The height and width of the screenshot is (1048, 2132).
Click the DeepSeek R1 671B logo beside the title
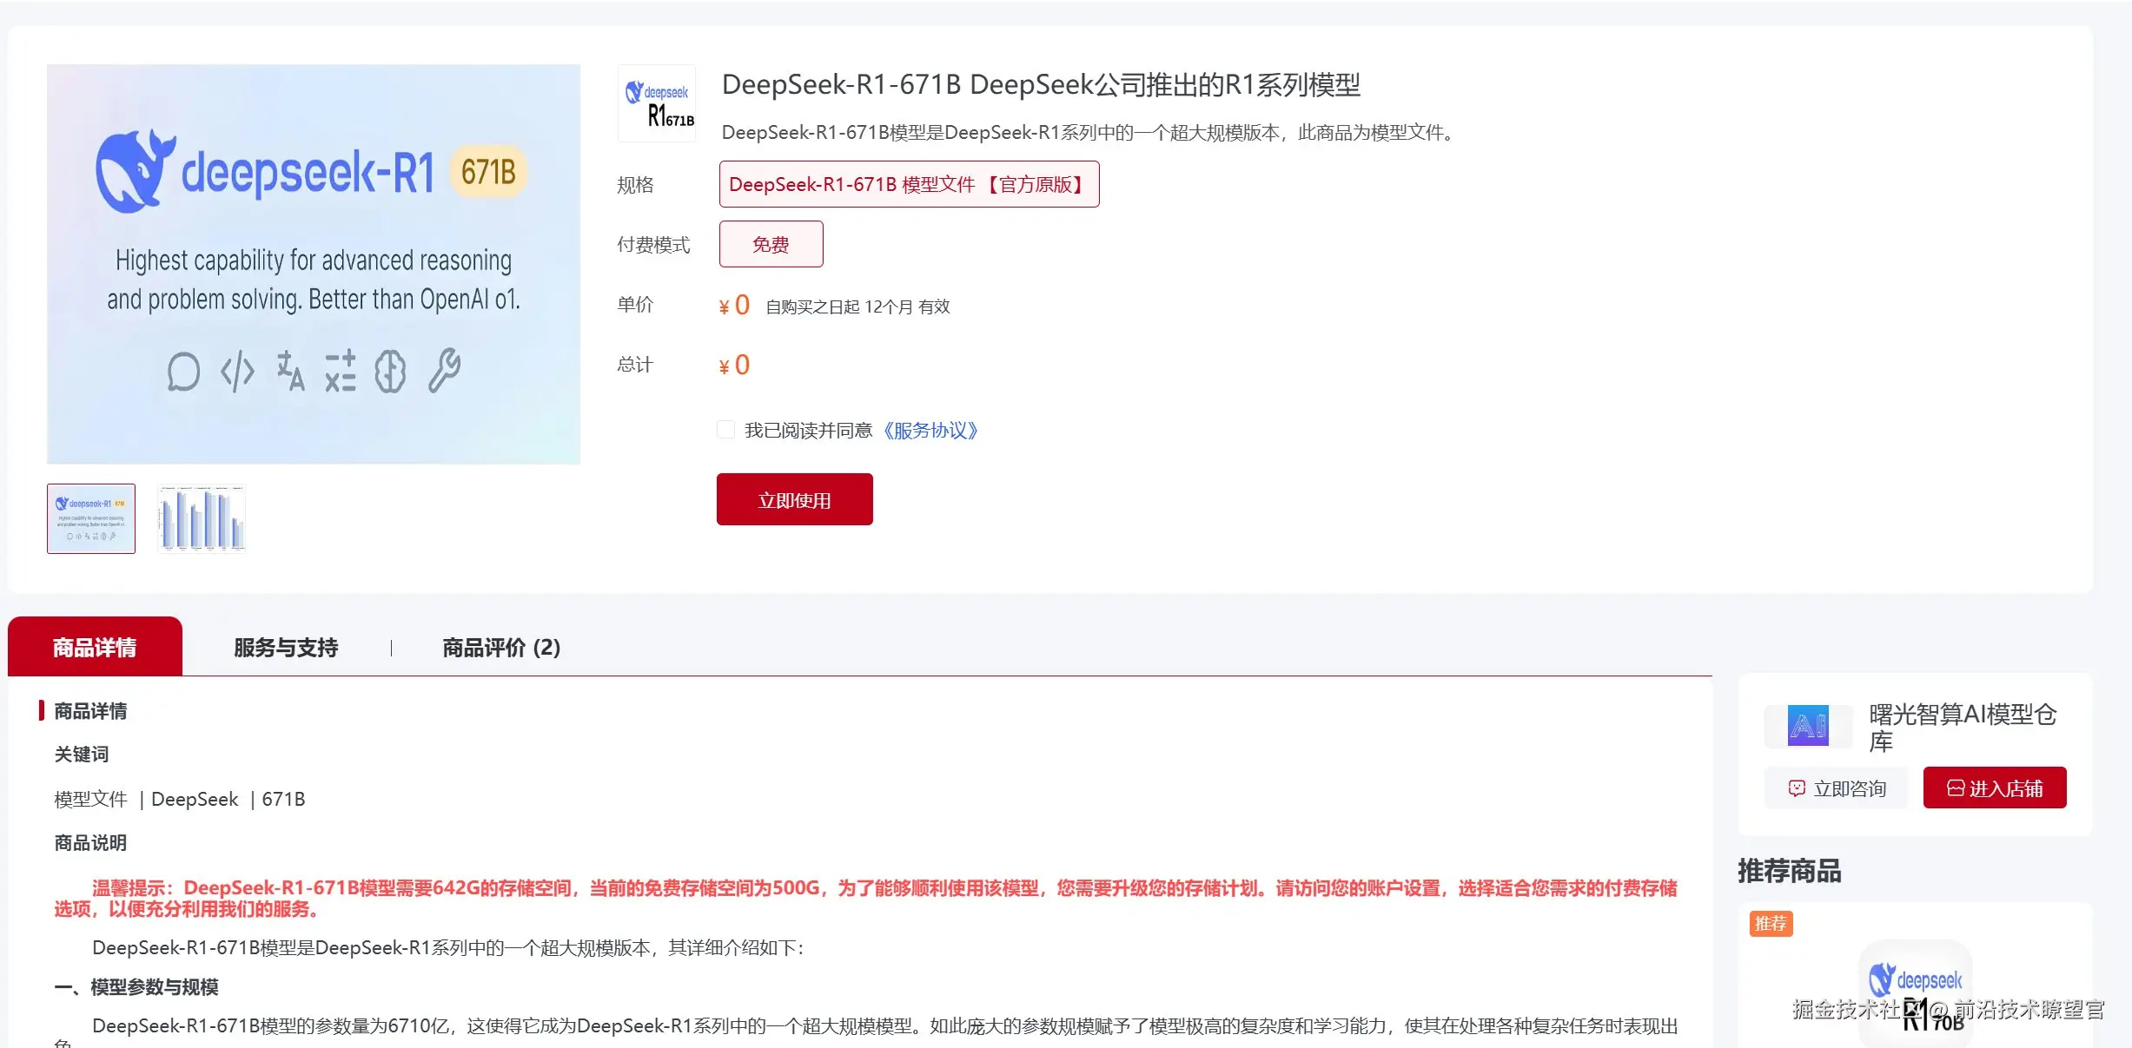[657, 103]
